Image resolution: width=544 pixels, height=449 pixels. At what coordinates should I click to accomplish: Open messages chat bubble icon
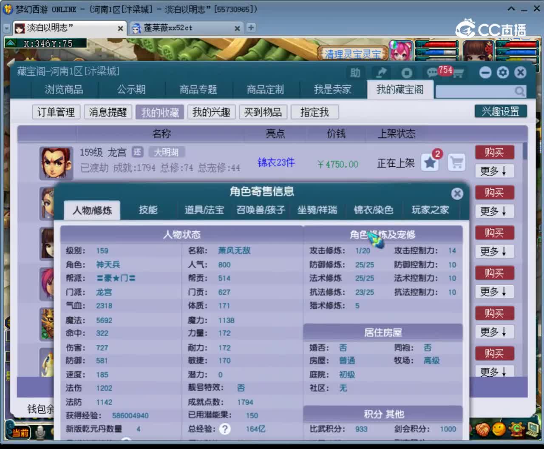(x=433, y=73)
